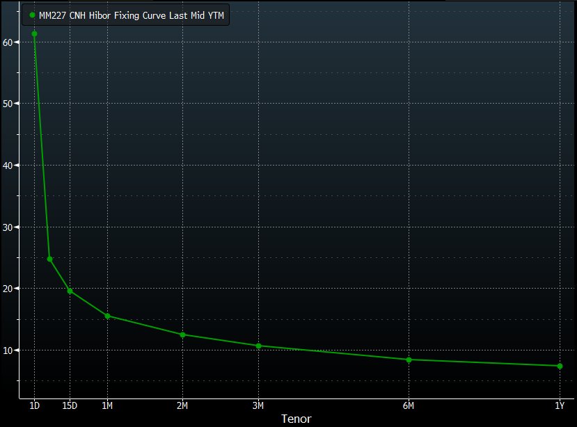Image resolution: width=577 pixels, height=427 pixels.
Task: Click the 2M data point on curve
Action: 182,335
